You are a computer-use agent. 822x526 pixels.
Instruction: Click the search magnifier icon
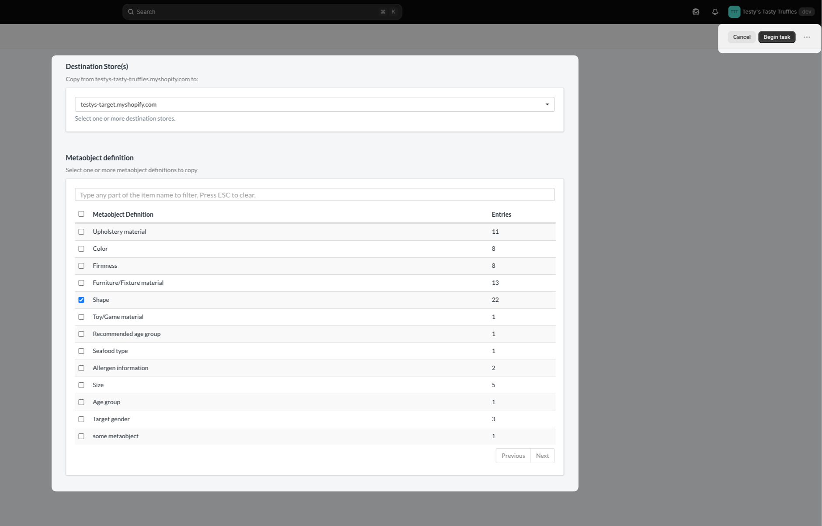coord(131,12)
